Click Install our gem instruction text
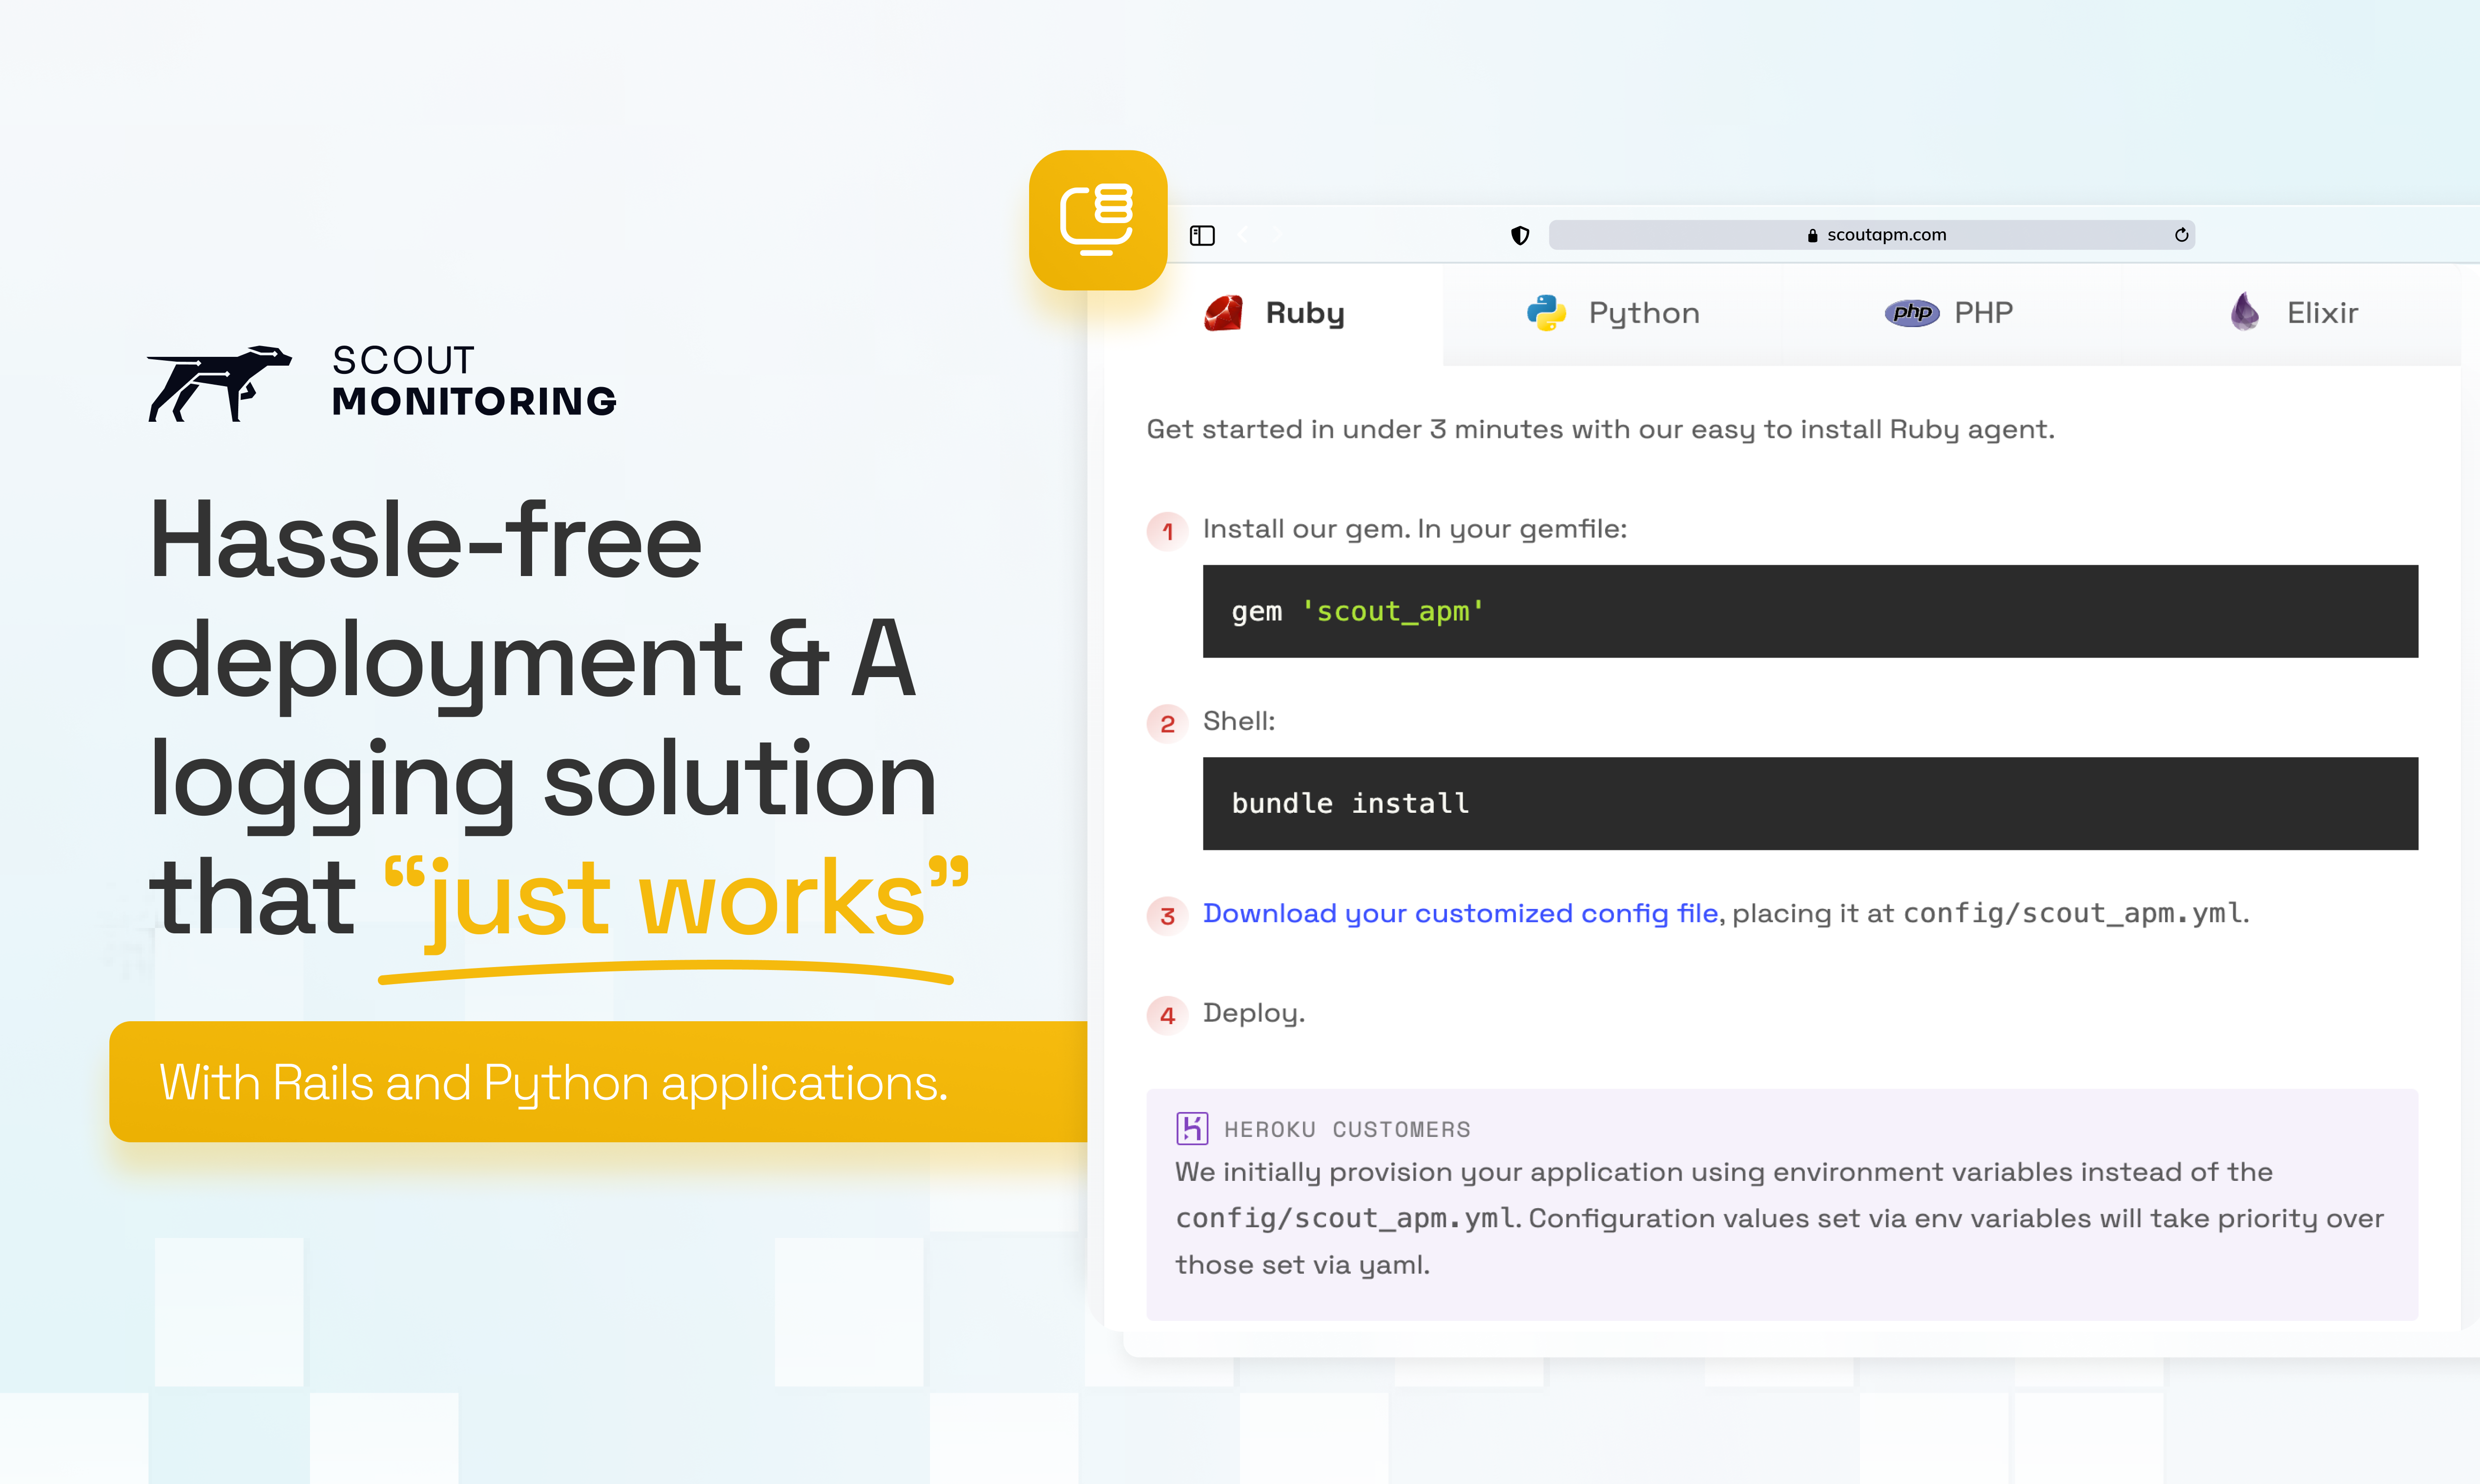Image resolution: width=2480 pixels, height=1484 pixels. [1415, 529]
